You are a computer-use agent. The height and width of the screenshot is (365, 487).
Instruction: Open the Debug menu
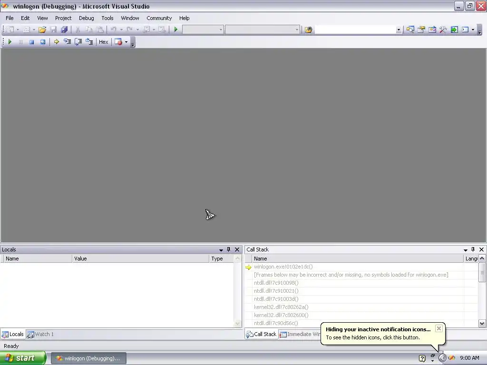pos(87,18)
